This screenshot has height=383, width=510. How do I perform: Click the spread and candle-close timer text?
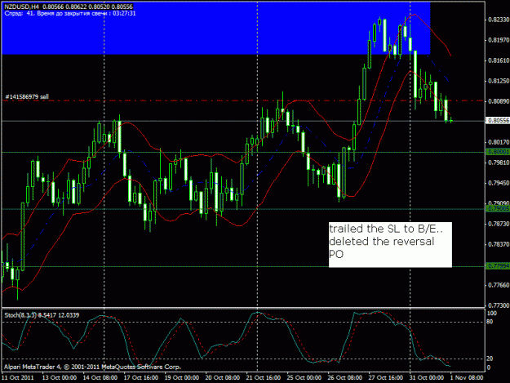tap(70, 13)
